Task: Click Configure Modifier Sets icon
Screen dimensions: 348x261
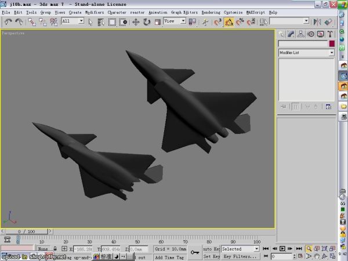Action: 328,106
